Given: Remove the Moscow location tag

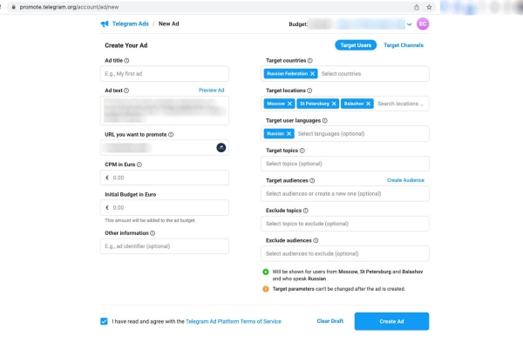Looking at the screenshot, I should pyautogui.click(x=290, y=104).
